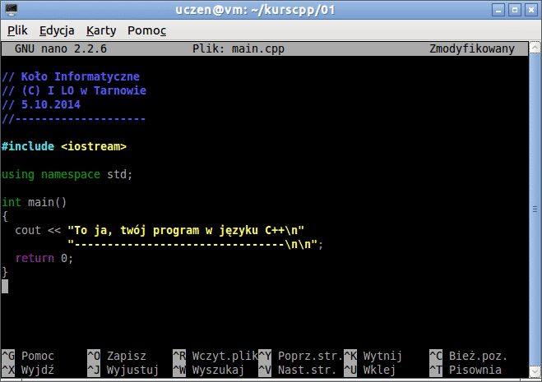Click the return 0; line
This screenshot has height=382, width=542.
tap(44, 258)
